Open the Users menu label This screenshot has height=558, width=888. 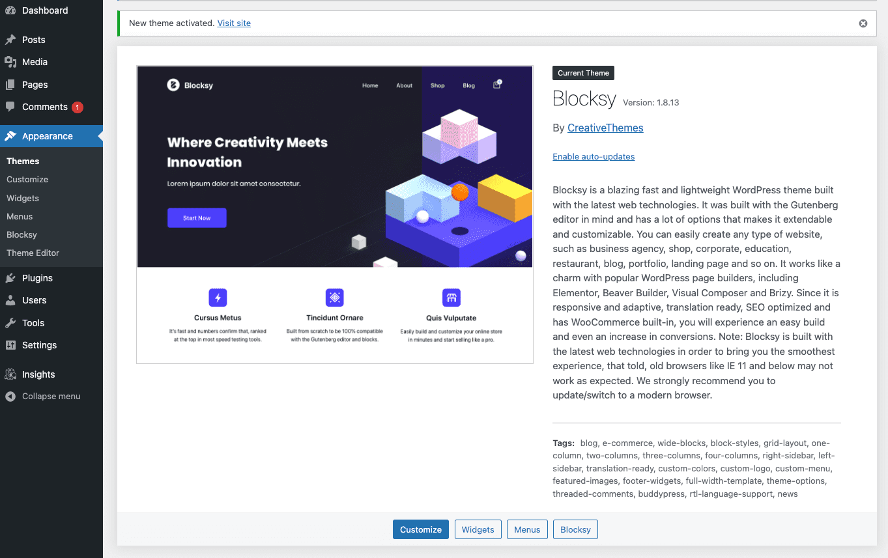coord(35,300)
